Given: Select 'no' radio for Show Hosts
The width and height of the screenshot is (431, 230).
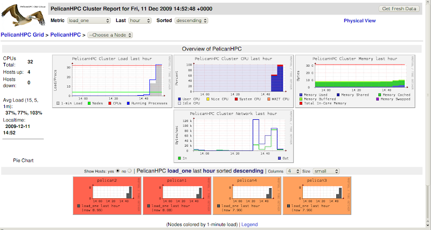Looking at the screenshot, I should tap(129, 171).
